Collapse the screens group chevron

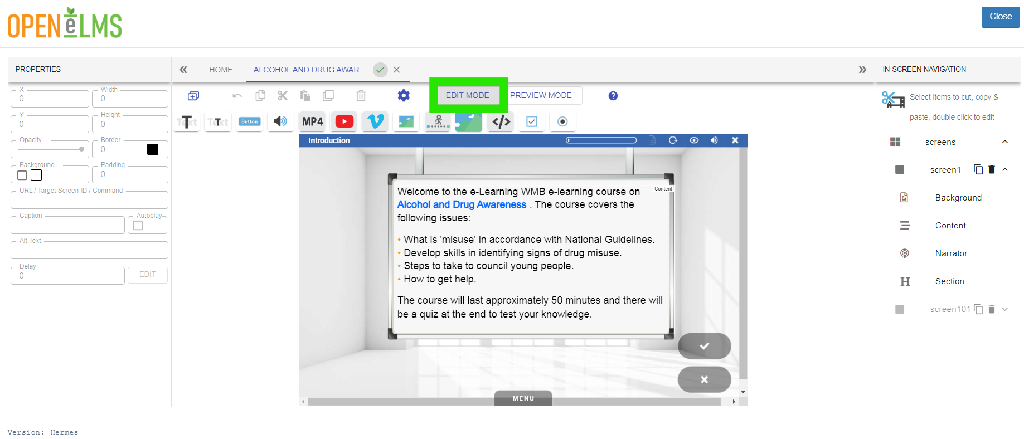tap(1005, 142)
